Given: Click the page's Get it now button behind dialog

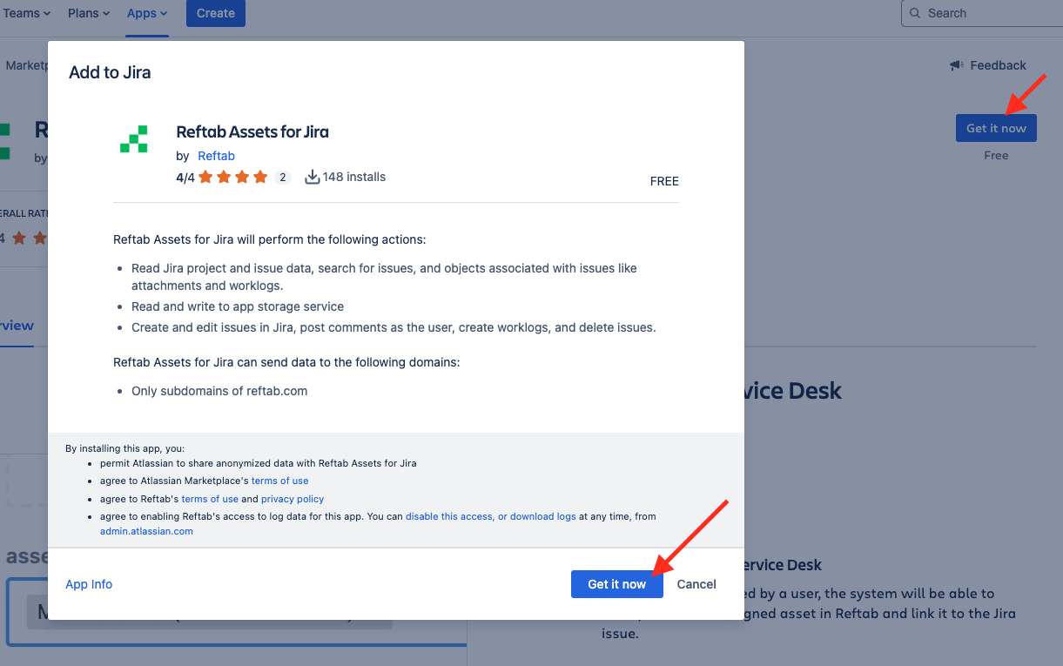Looking at the screenshot, I should click(x=996, y=128).
